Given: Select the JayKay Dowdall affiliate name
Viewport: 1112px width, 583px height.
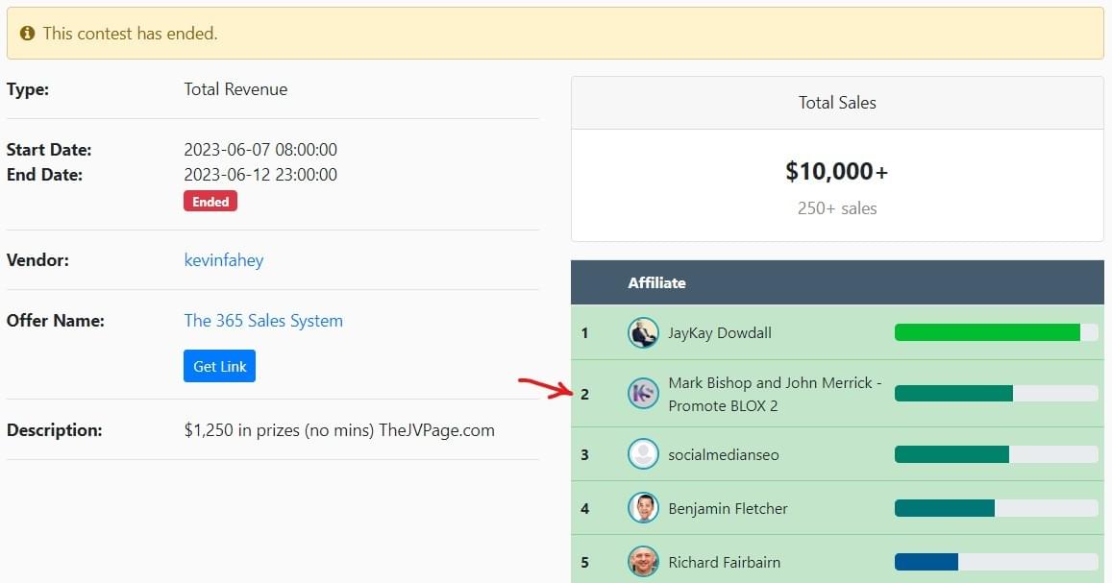Looking at the screenshot, I should pyautogui.click(x=720, y=333).
